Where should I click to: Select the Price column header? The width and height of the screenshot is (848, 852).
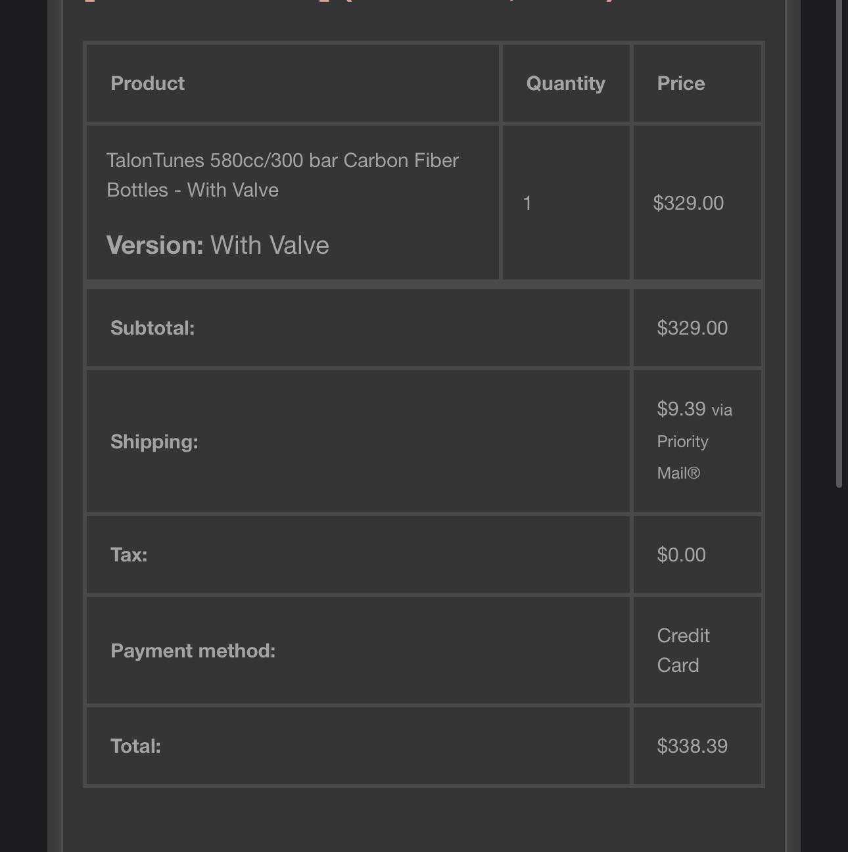(x=680, y=83)
